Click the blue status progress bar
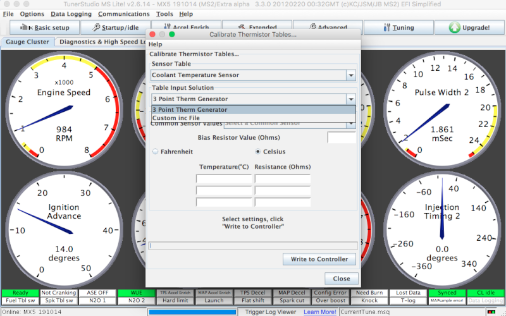 coord(192,312)
